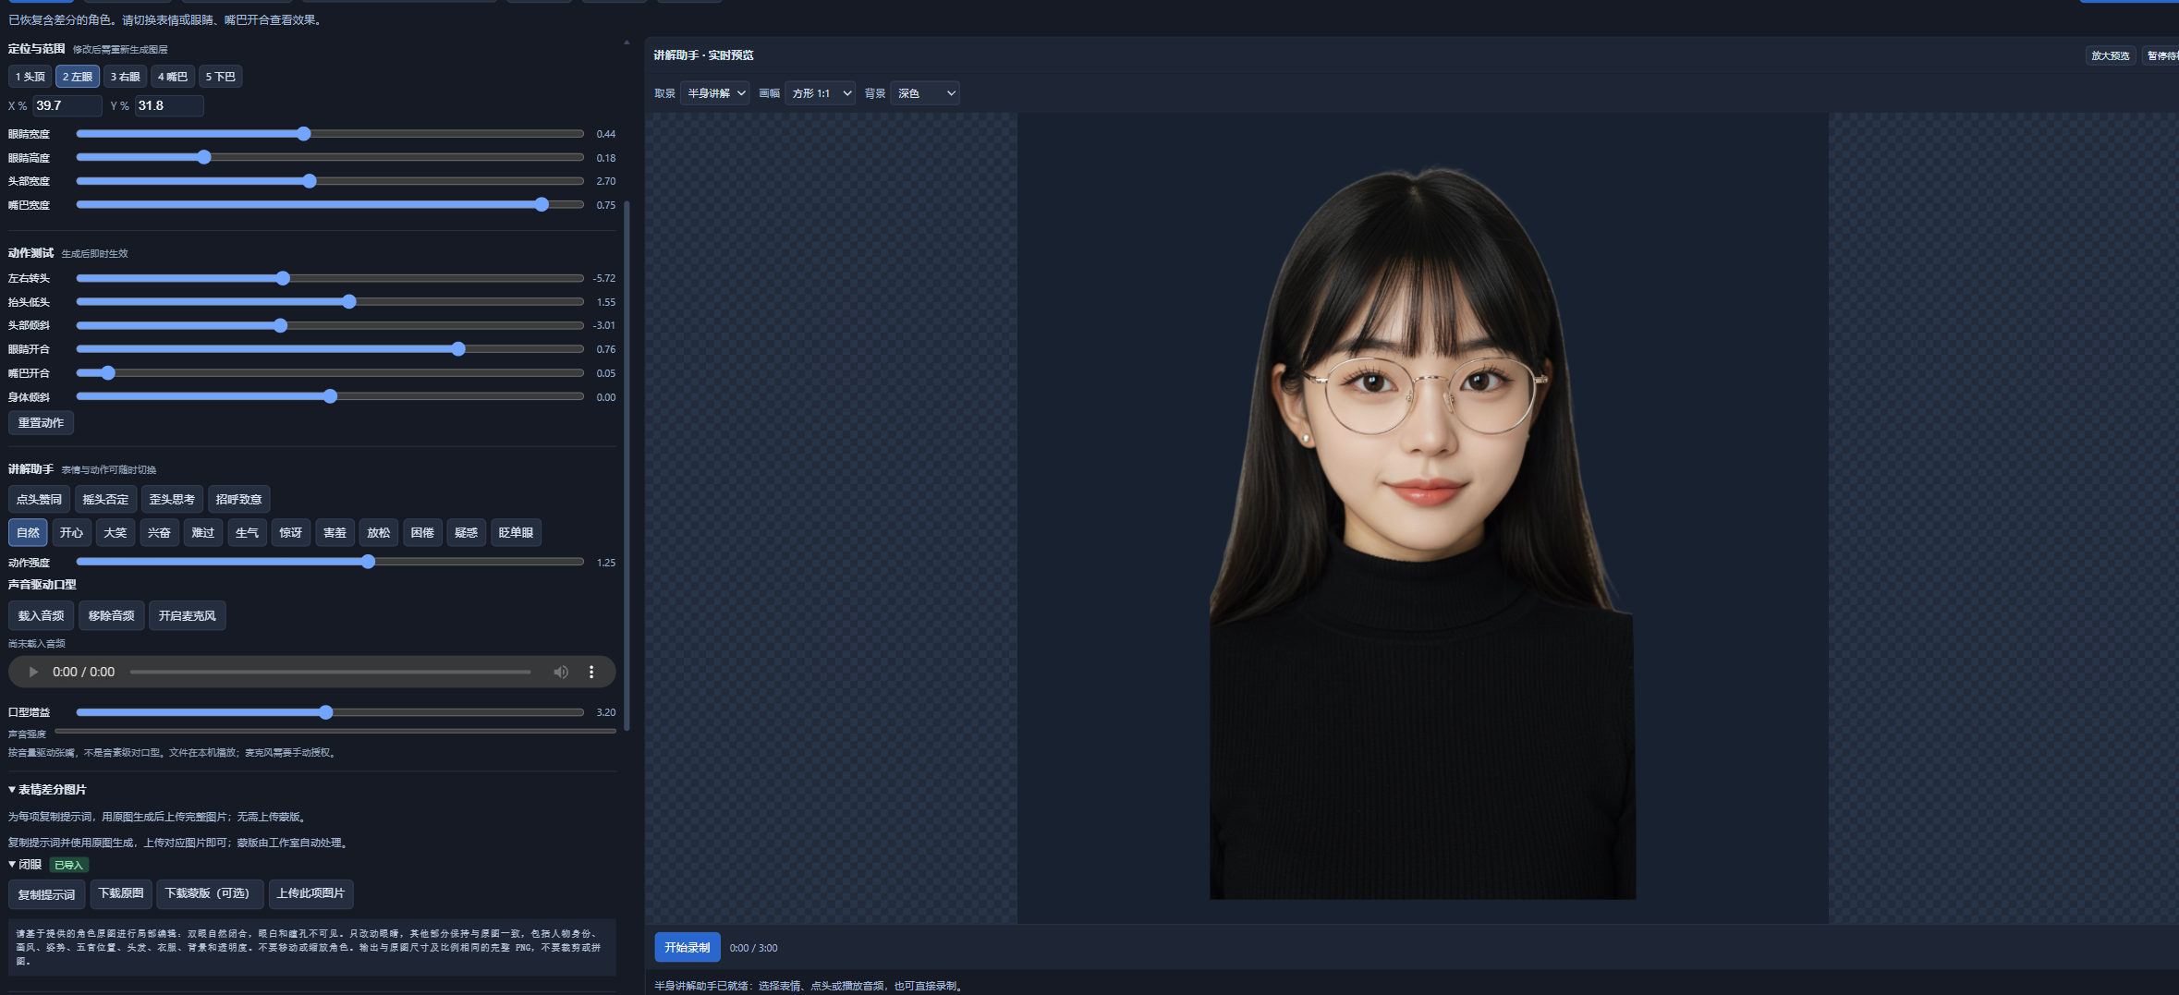Click the closed-eye prompt text box
2179x995 pixels.
pyautogui.click(x=311, y=947)
